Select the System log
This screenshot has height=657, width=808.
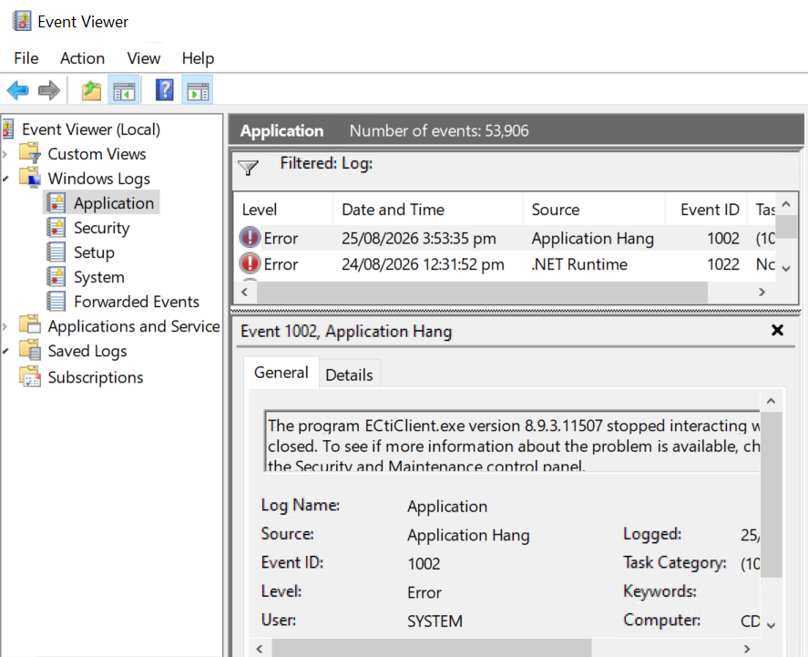pyautogui.click(x=99, y=277)
